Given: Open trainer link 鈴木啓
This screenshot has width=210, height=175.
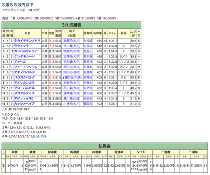Looking at the screenshot, I should 88,57.
